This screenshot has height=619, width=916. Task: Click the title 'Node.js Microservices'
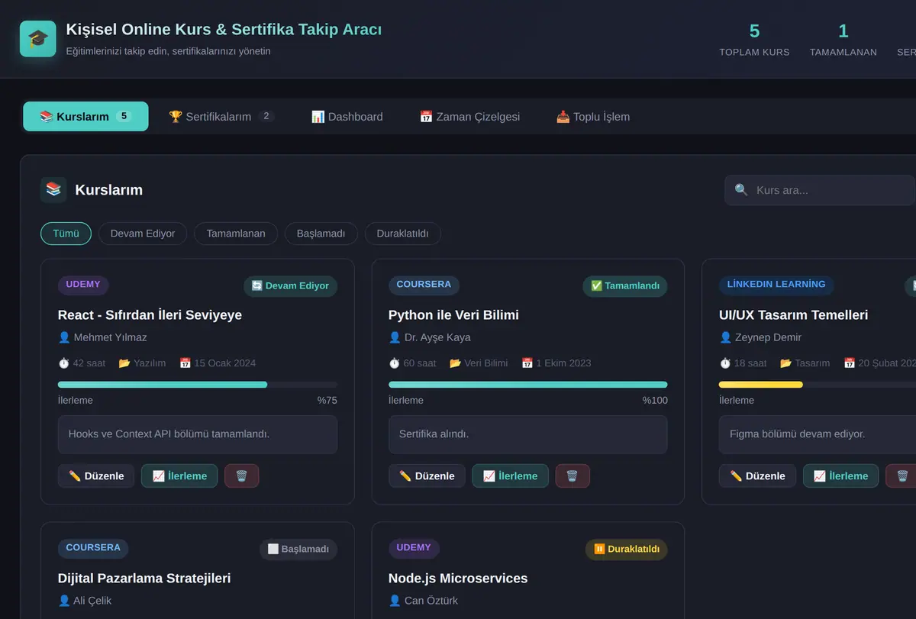point(458,579)
